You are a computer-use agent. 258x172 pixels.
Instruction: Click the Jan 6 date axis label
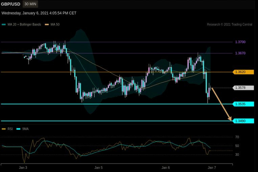point(166,168)
